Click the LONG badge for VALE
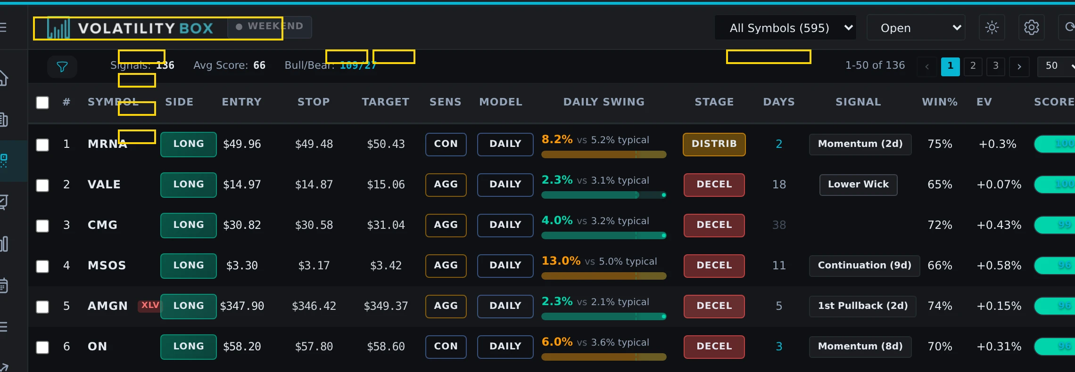The height and width of the screenshot is (372, 1075). 188,185
